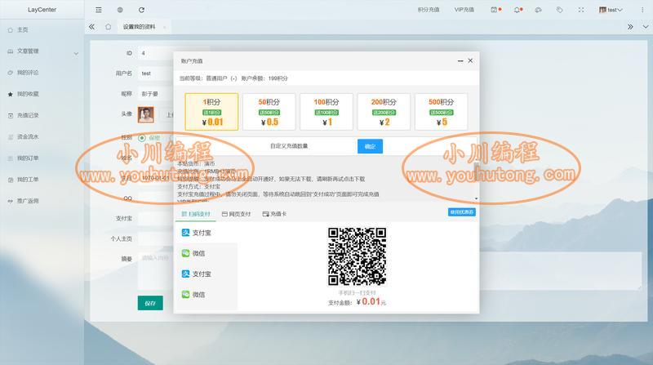Open the theme palette icon

pyautogui.click(x=538, y=10)
